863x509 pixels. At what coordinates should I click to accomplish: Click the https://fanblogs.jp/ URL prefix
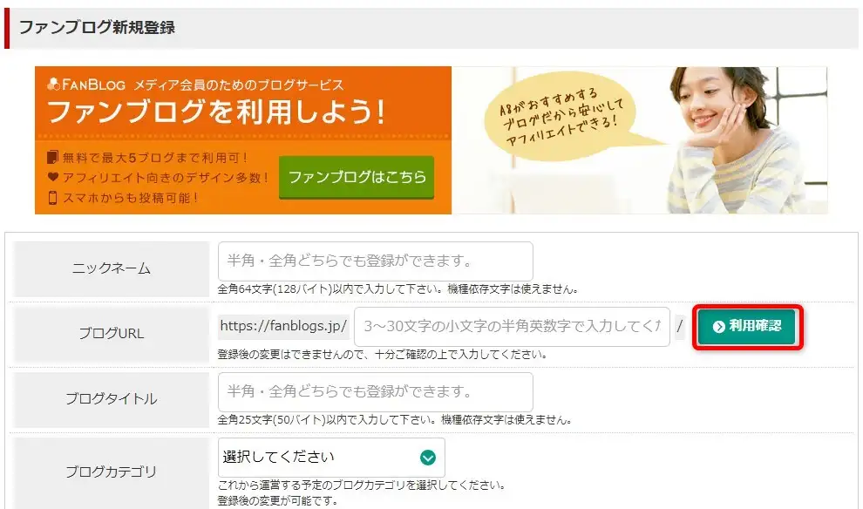point(283,326)
